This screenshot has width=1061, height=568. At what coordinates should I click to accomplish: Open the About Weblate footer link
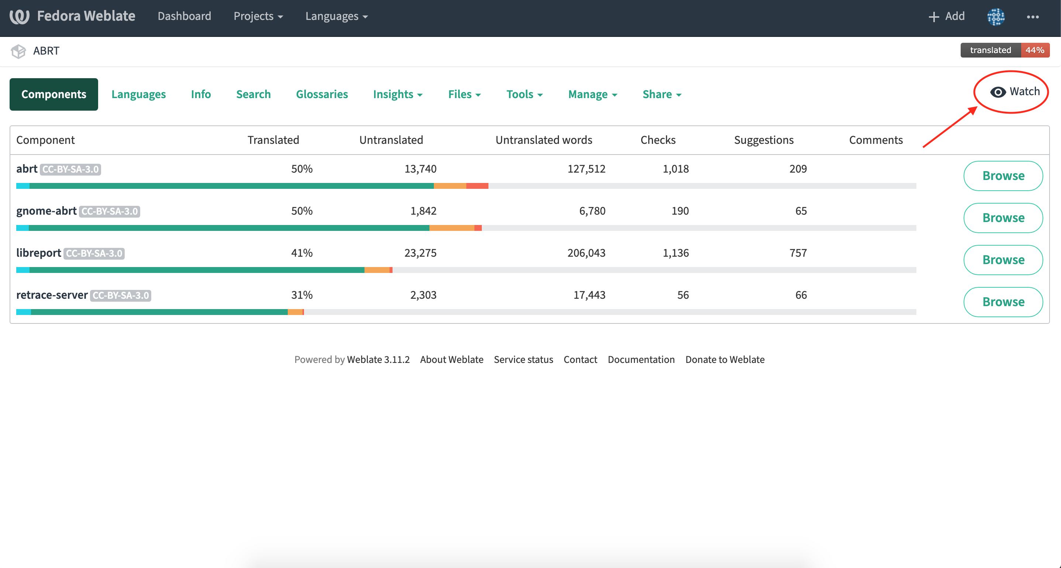tap(452, 360)
